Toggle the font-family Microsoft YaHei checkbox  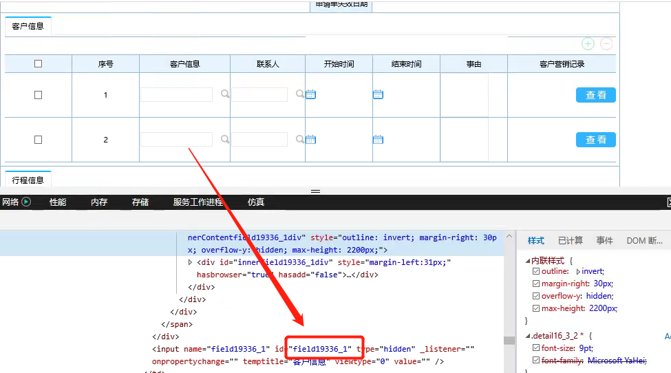click(x=536, y=360)
